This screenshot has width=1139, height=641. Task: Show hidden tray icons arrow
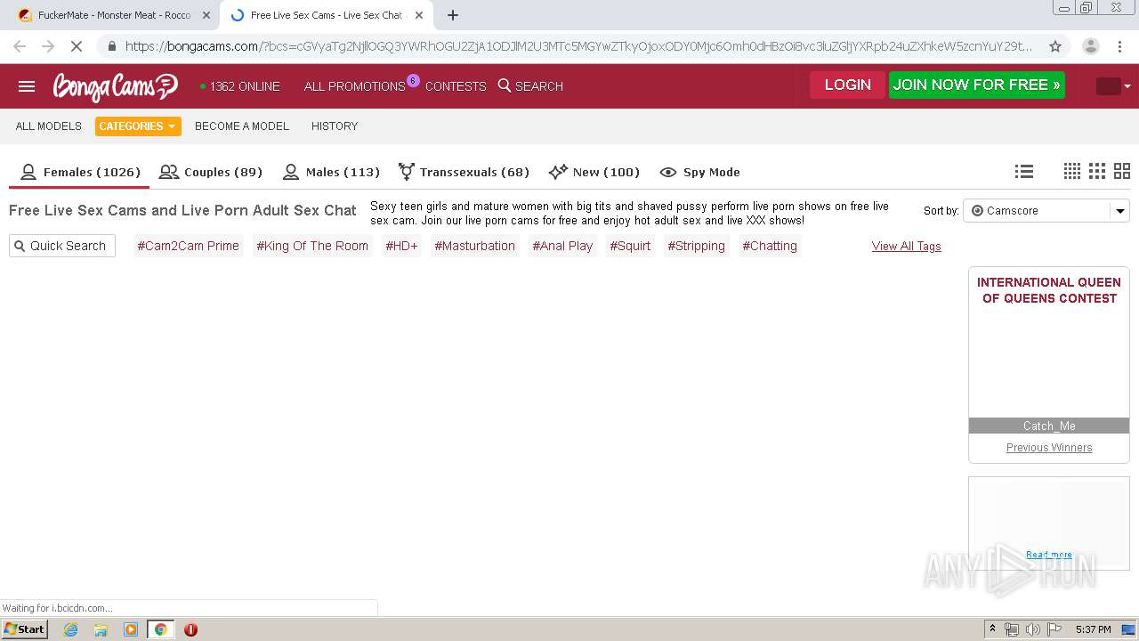pyautogui.click(x=993, y=629)
